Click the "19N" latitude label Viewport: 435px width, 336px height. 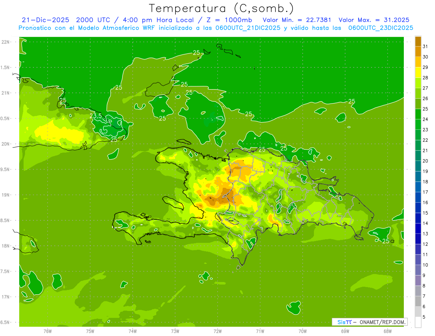[x=5, y=195]
